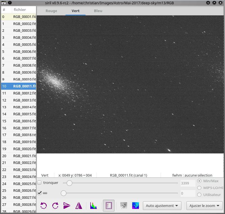Rotate the image counter-clockwise
Viewport: 225px width, 214px height.
click(x=44, y=206)
